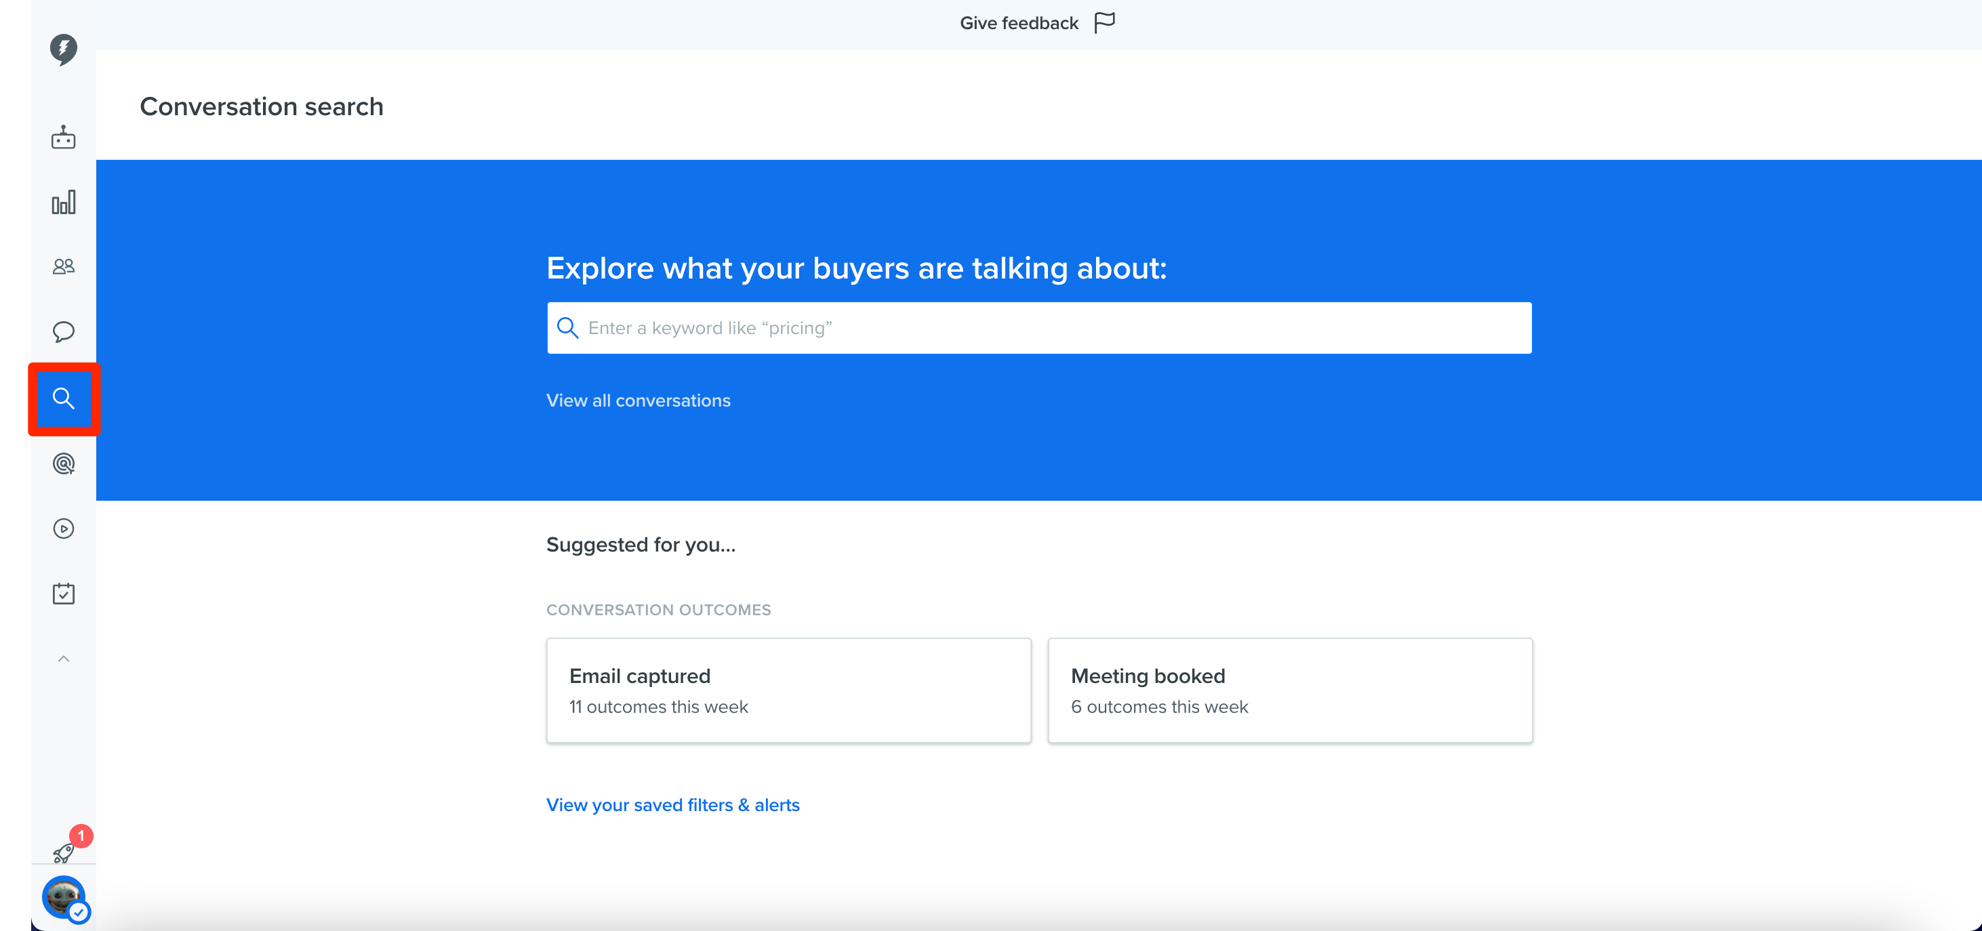This screenshot has height=931, width=1982.
Task: Open the user profile avatar
Action: coord(64,898)
